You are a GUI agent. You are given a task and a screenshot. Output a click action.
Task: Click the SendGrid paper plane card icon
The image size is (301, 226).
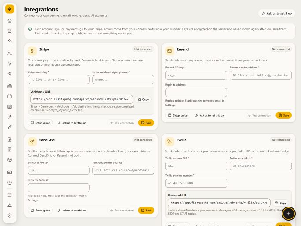32,142
